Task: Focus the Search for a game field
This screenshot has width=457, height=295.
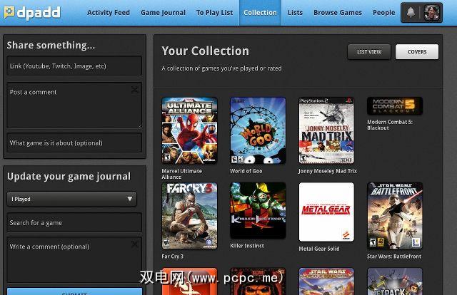Action: 74,222
